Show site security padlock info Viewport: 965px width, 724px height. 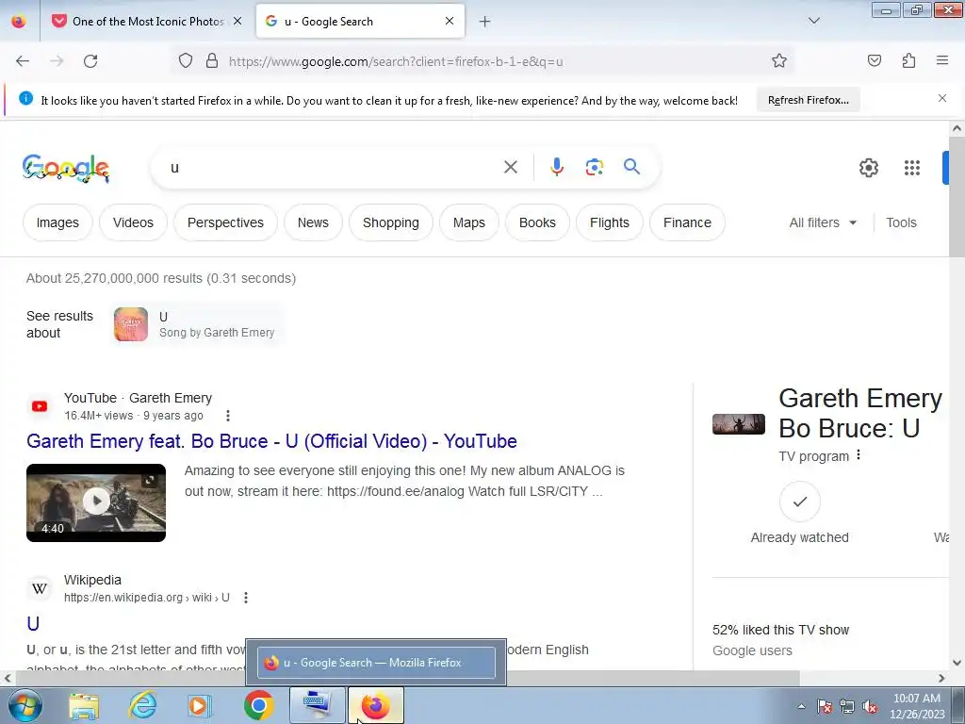212,61
